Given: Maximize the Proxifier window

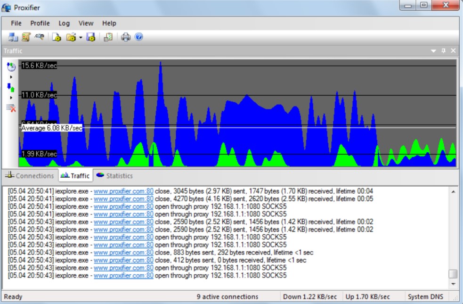Looking at the screenshot, I should [x=424, y=5].
